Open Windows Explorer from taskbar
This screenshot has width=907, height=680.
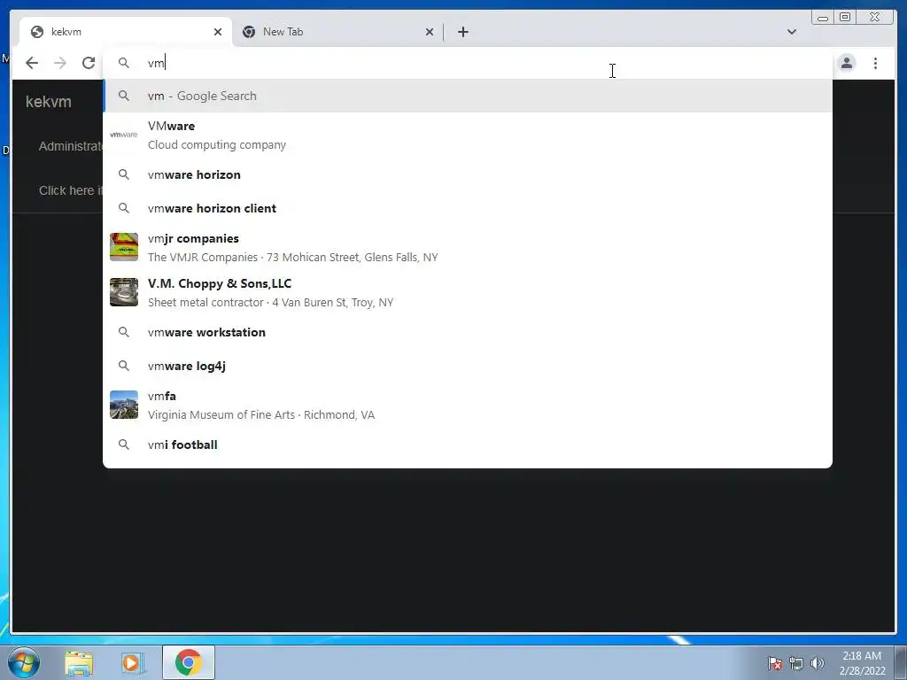click(x=79, y=663)
